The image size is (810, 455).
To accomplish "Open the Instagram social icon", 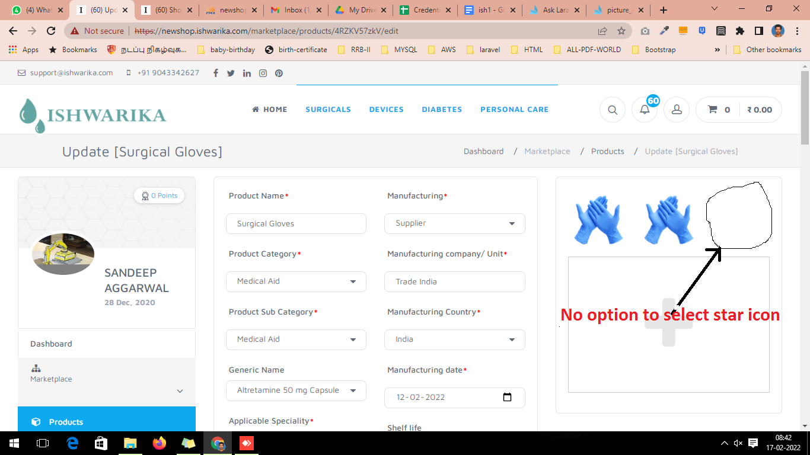I will (x=263, y=73).
